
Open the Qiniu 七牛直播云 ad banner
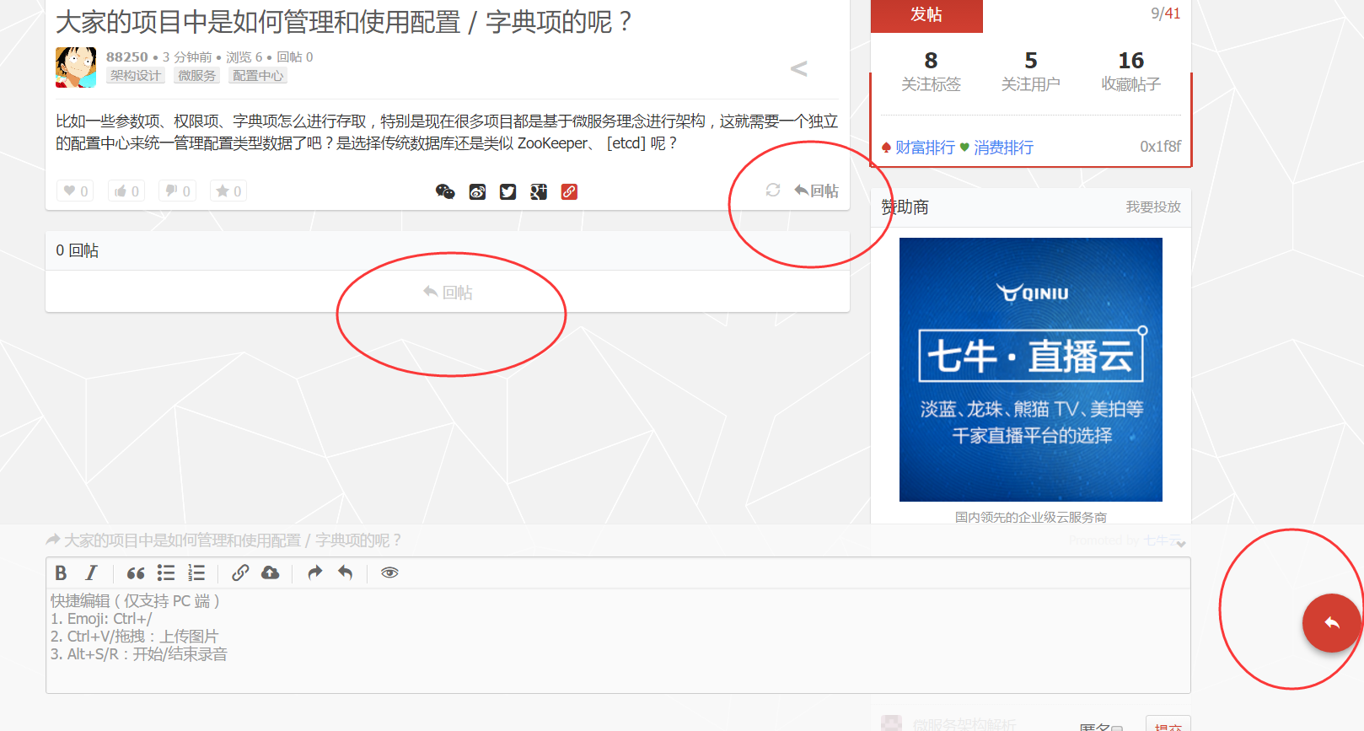click(x=1031, y=369)
